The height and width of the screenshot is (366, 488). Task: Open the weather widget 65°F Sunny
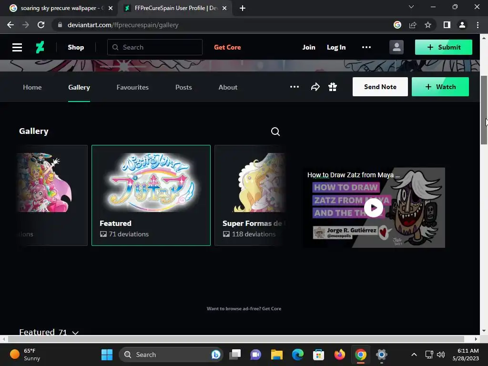[26, 355]
